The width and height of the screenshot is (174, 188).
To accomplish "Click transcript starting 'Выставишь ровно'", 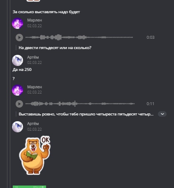I will (86, 114).
